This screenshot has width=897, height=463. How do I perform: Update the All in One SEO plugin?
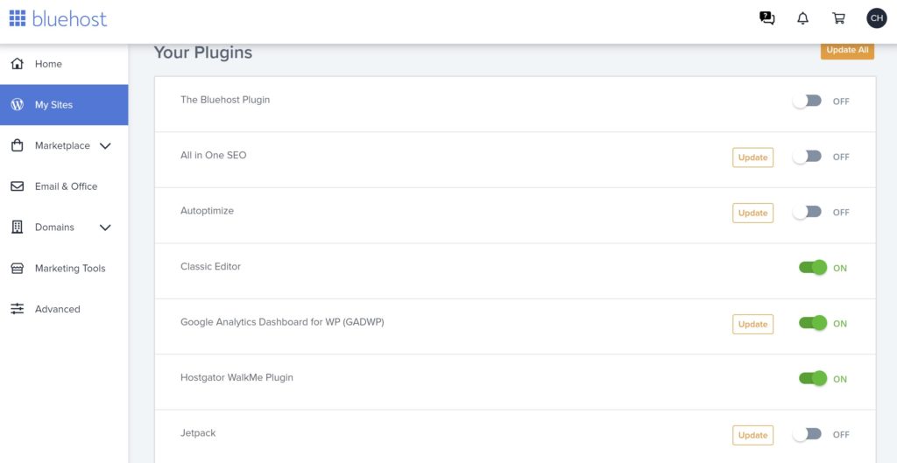click(x=752, y=158)
